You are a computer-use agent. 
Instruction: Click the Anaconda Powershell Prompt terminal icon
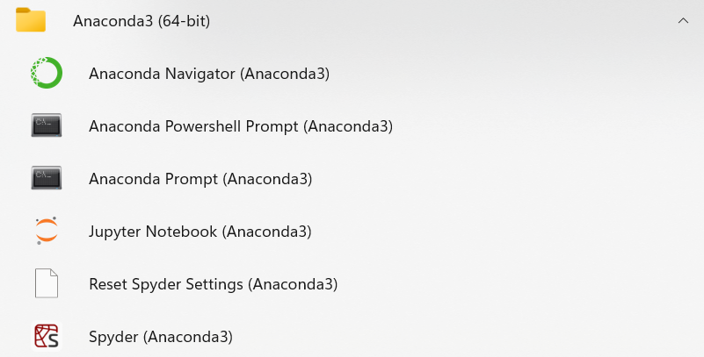(x=46, y=126)
